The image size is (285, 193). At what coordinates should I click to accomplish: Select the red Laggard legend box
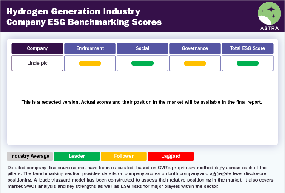(x=171, y=156)
